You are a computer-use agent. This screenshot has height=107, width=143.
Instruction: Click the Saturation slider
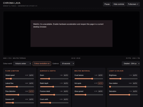[x=123, y=95]
